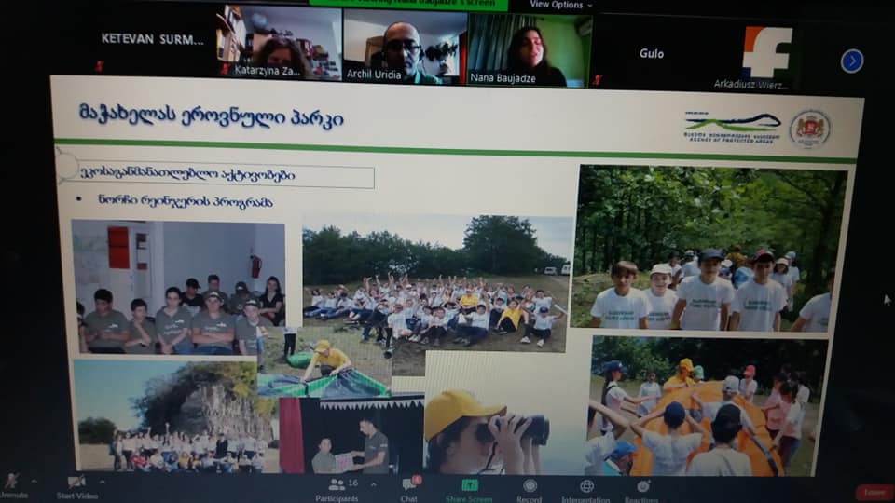Screen dimensions: 895x503
Task: Select the Gulo participant tile
Action: (652, 54)
